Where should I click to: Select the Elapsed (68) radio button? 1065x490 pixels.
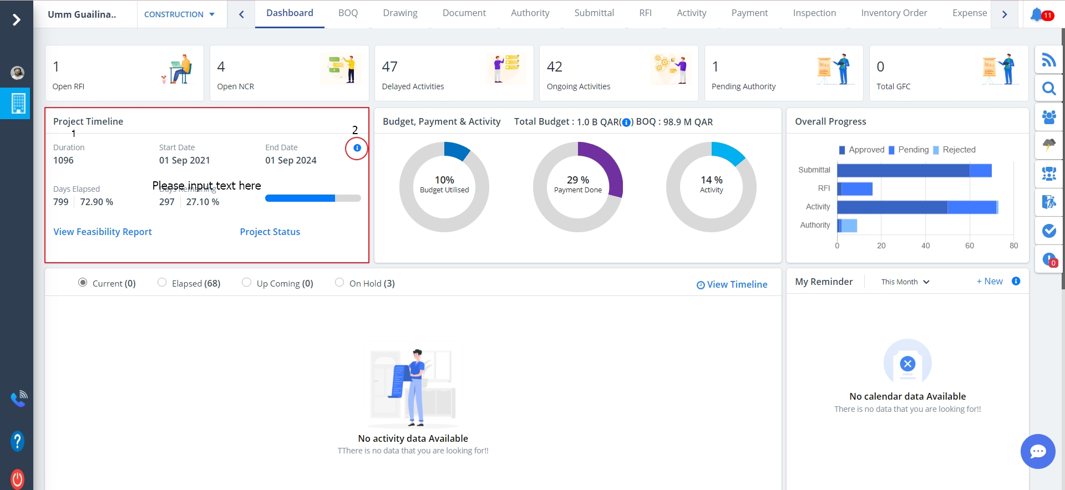tap(162, 283)
